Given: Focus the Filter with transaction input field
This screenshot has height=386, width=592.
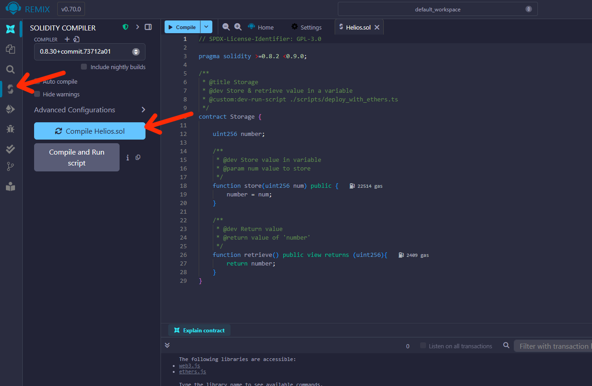Looking at the screenshot, I should point(553,346).
